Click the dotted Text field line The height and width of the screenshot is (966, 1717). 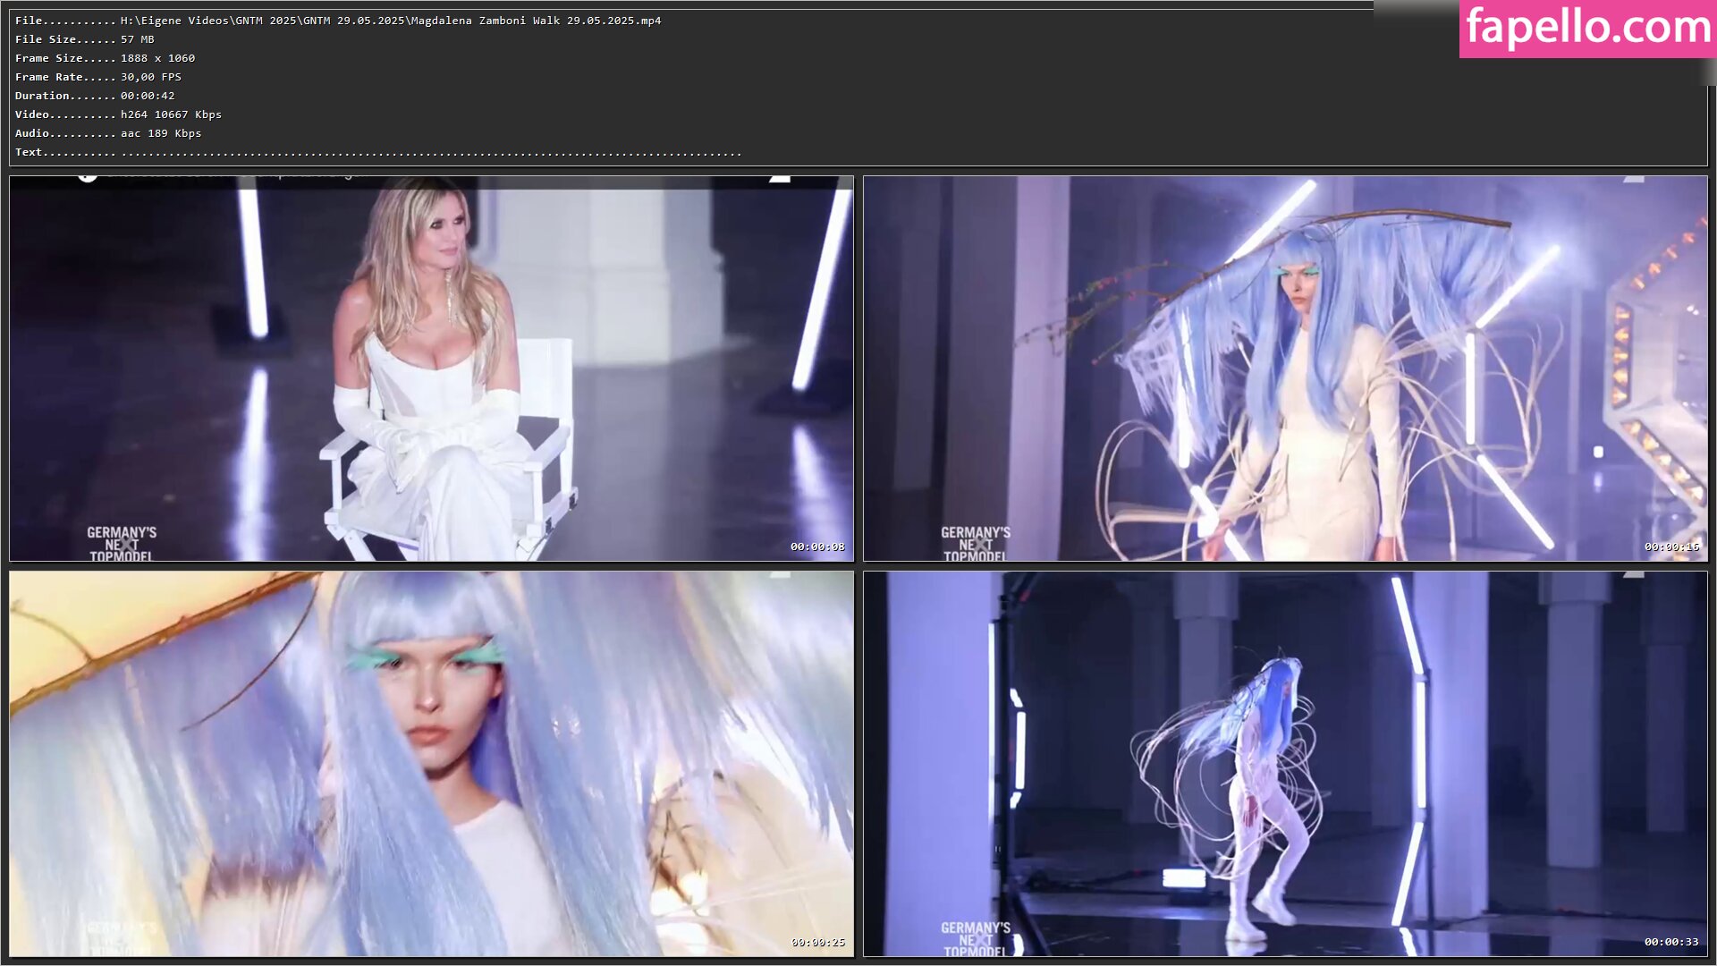(429, 153)
